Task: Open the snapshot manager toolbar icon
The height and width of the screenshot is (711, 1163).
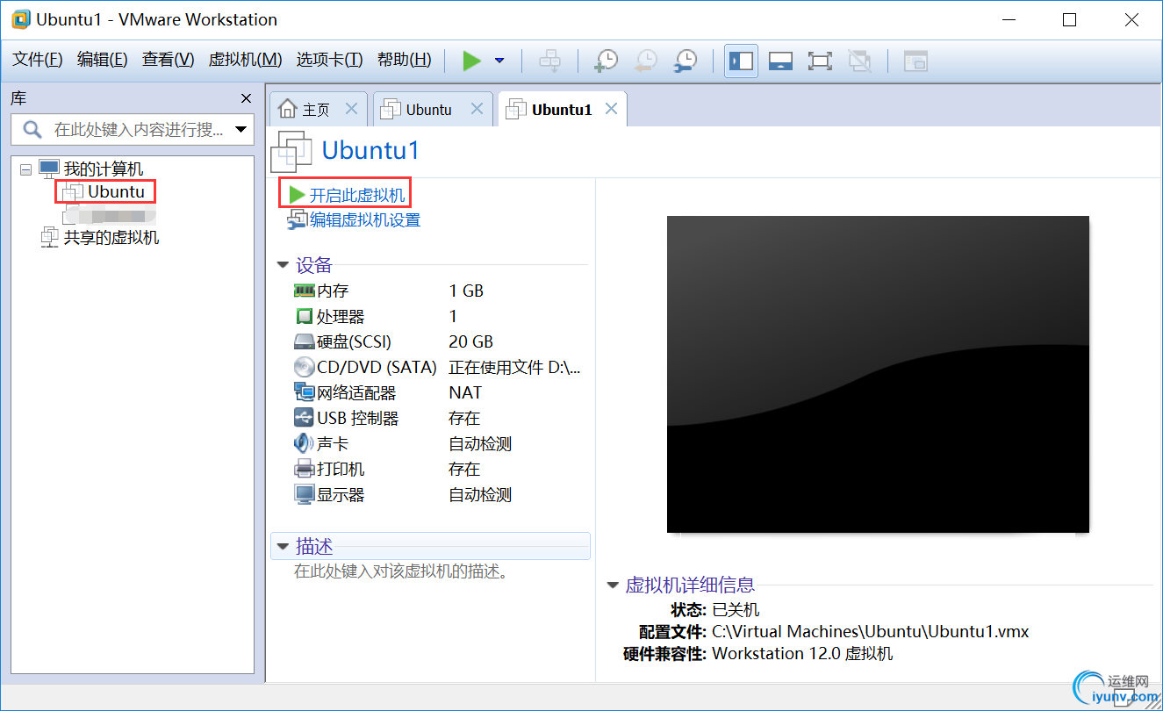Action: pos(686,61)
